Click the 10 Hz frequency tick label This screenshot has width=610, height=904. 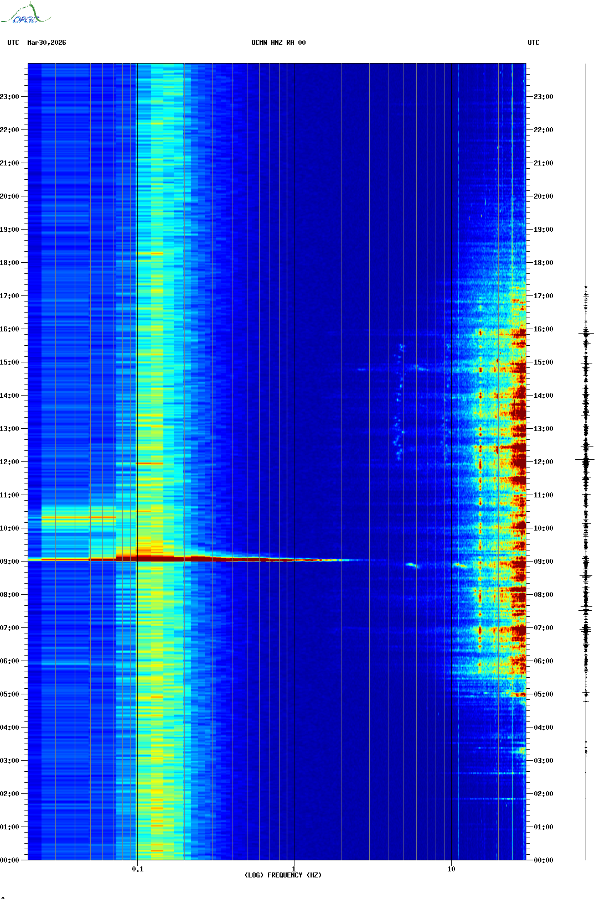coord(451,869)
